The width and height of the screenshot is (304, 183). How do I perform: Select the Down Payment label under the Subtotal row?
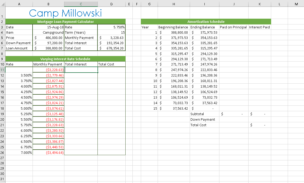[204, 119]
